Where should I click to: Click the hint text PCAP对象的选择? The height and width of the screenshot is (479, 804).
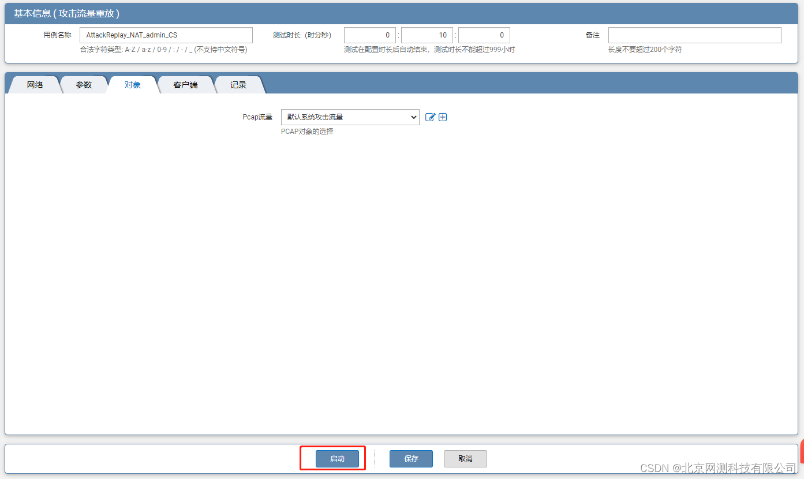point(307,132)
